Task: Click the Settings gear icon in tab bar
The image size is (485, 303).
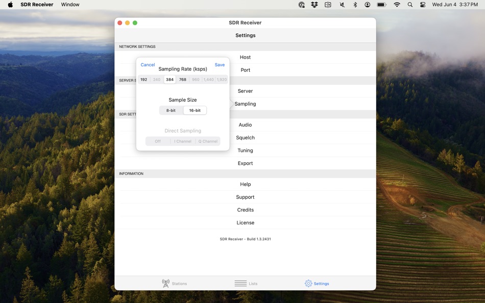Action: coord(308,283)
